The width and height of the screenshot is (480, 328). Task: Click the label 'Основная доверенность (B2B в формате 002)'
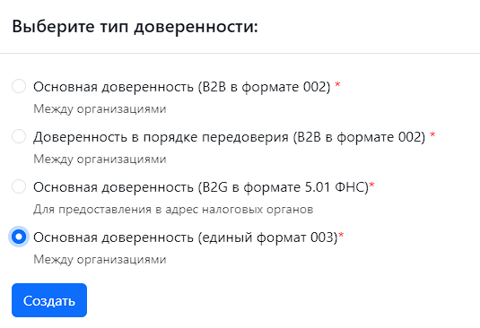click(x=182, y=87)
